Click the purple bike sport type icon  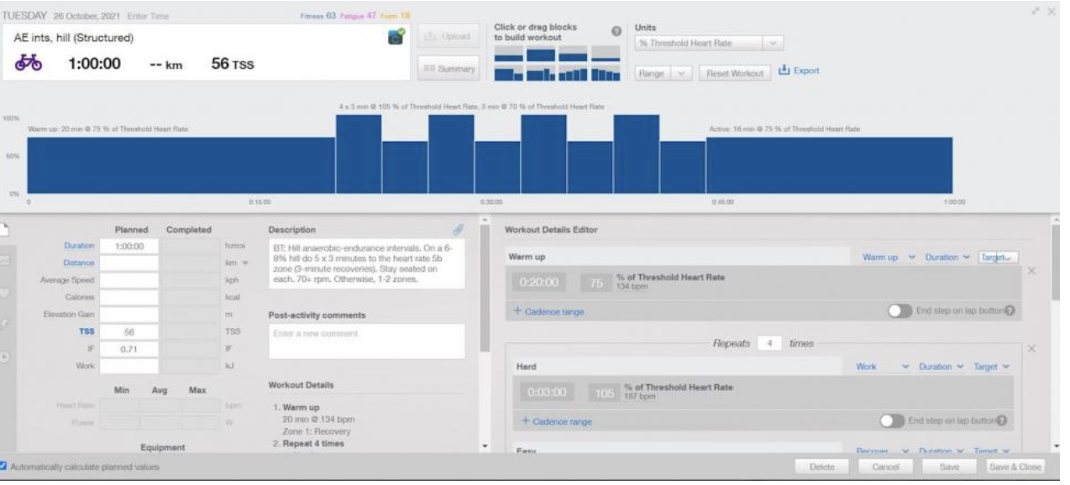30,64
